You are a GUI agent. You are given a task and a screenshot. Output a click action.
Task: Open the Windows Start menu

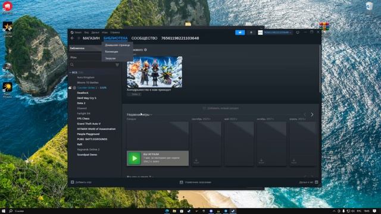[4, 211]
